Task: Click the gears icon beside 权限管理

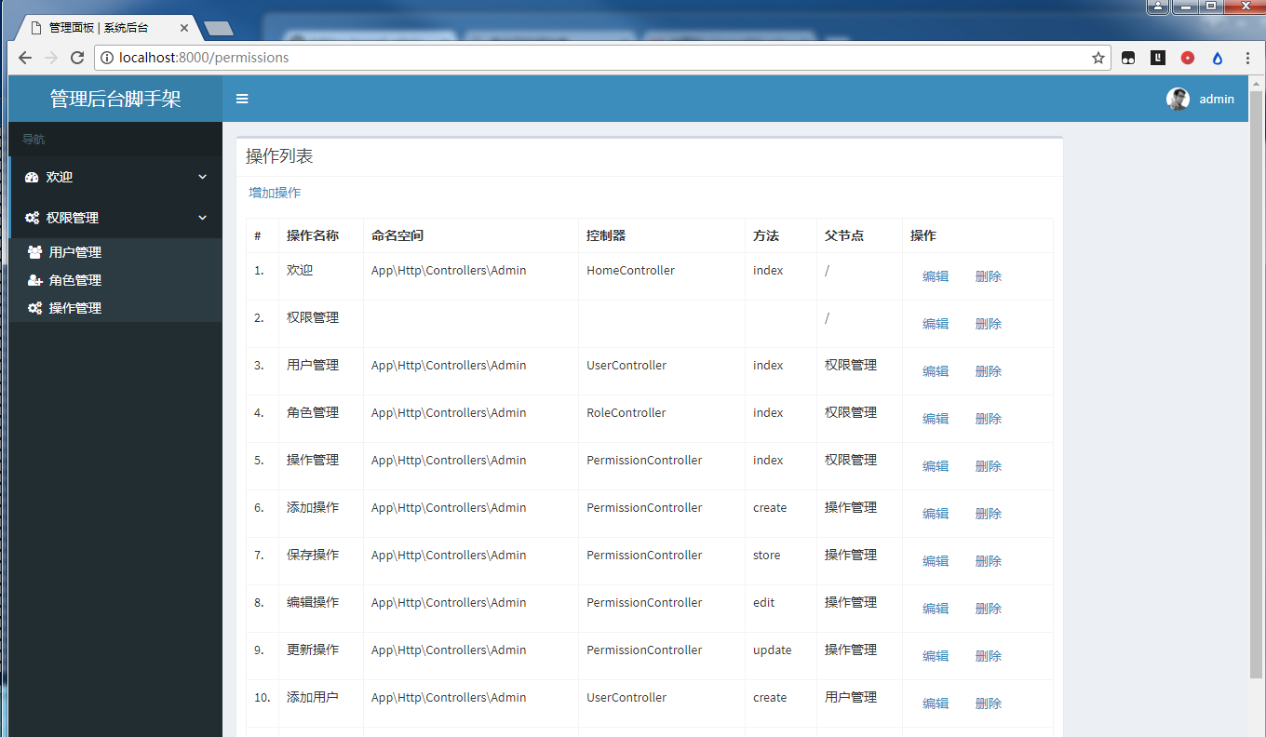Action: [x=32, y=218]
